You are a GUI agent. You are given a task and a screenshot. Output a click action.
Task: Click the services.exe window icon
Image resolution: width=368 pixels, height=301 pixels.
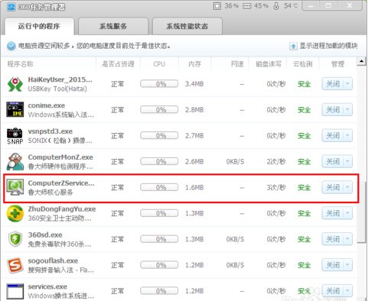pos(15,291)
